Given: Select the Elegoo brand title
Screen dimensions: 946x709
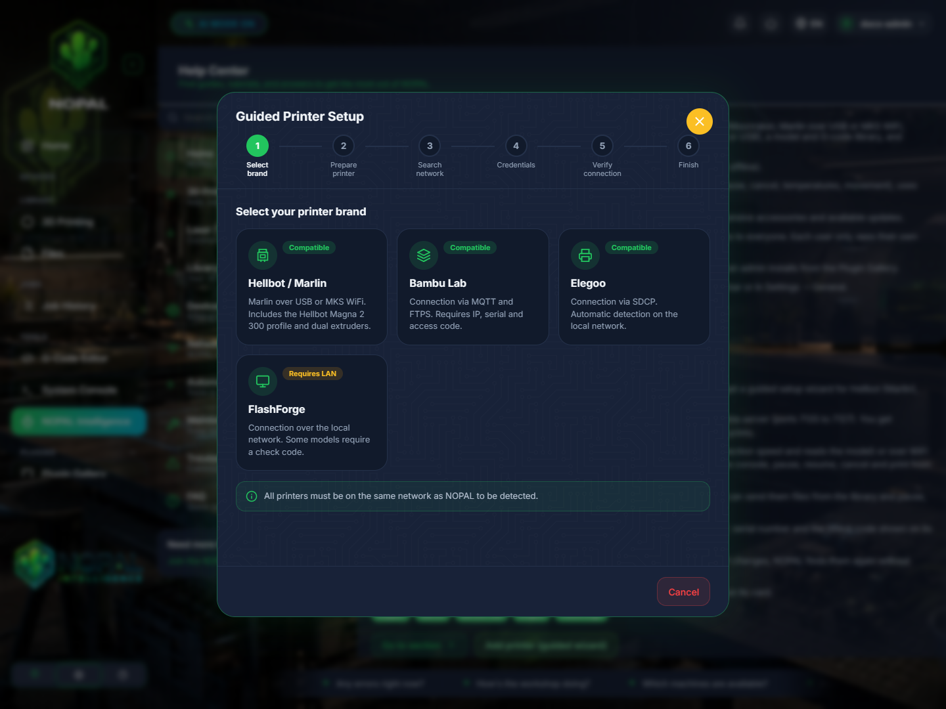Looking at the screenshot, I should (x=588, y=283).
